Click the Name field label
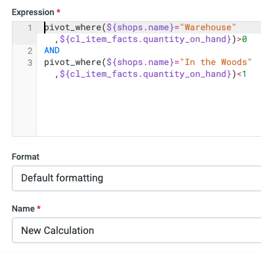 coord(23,209)
